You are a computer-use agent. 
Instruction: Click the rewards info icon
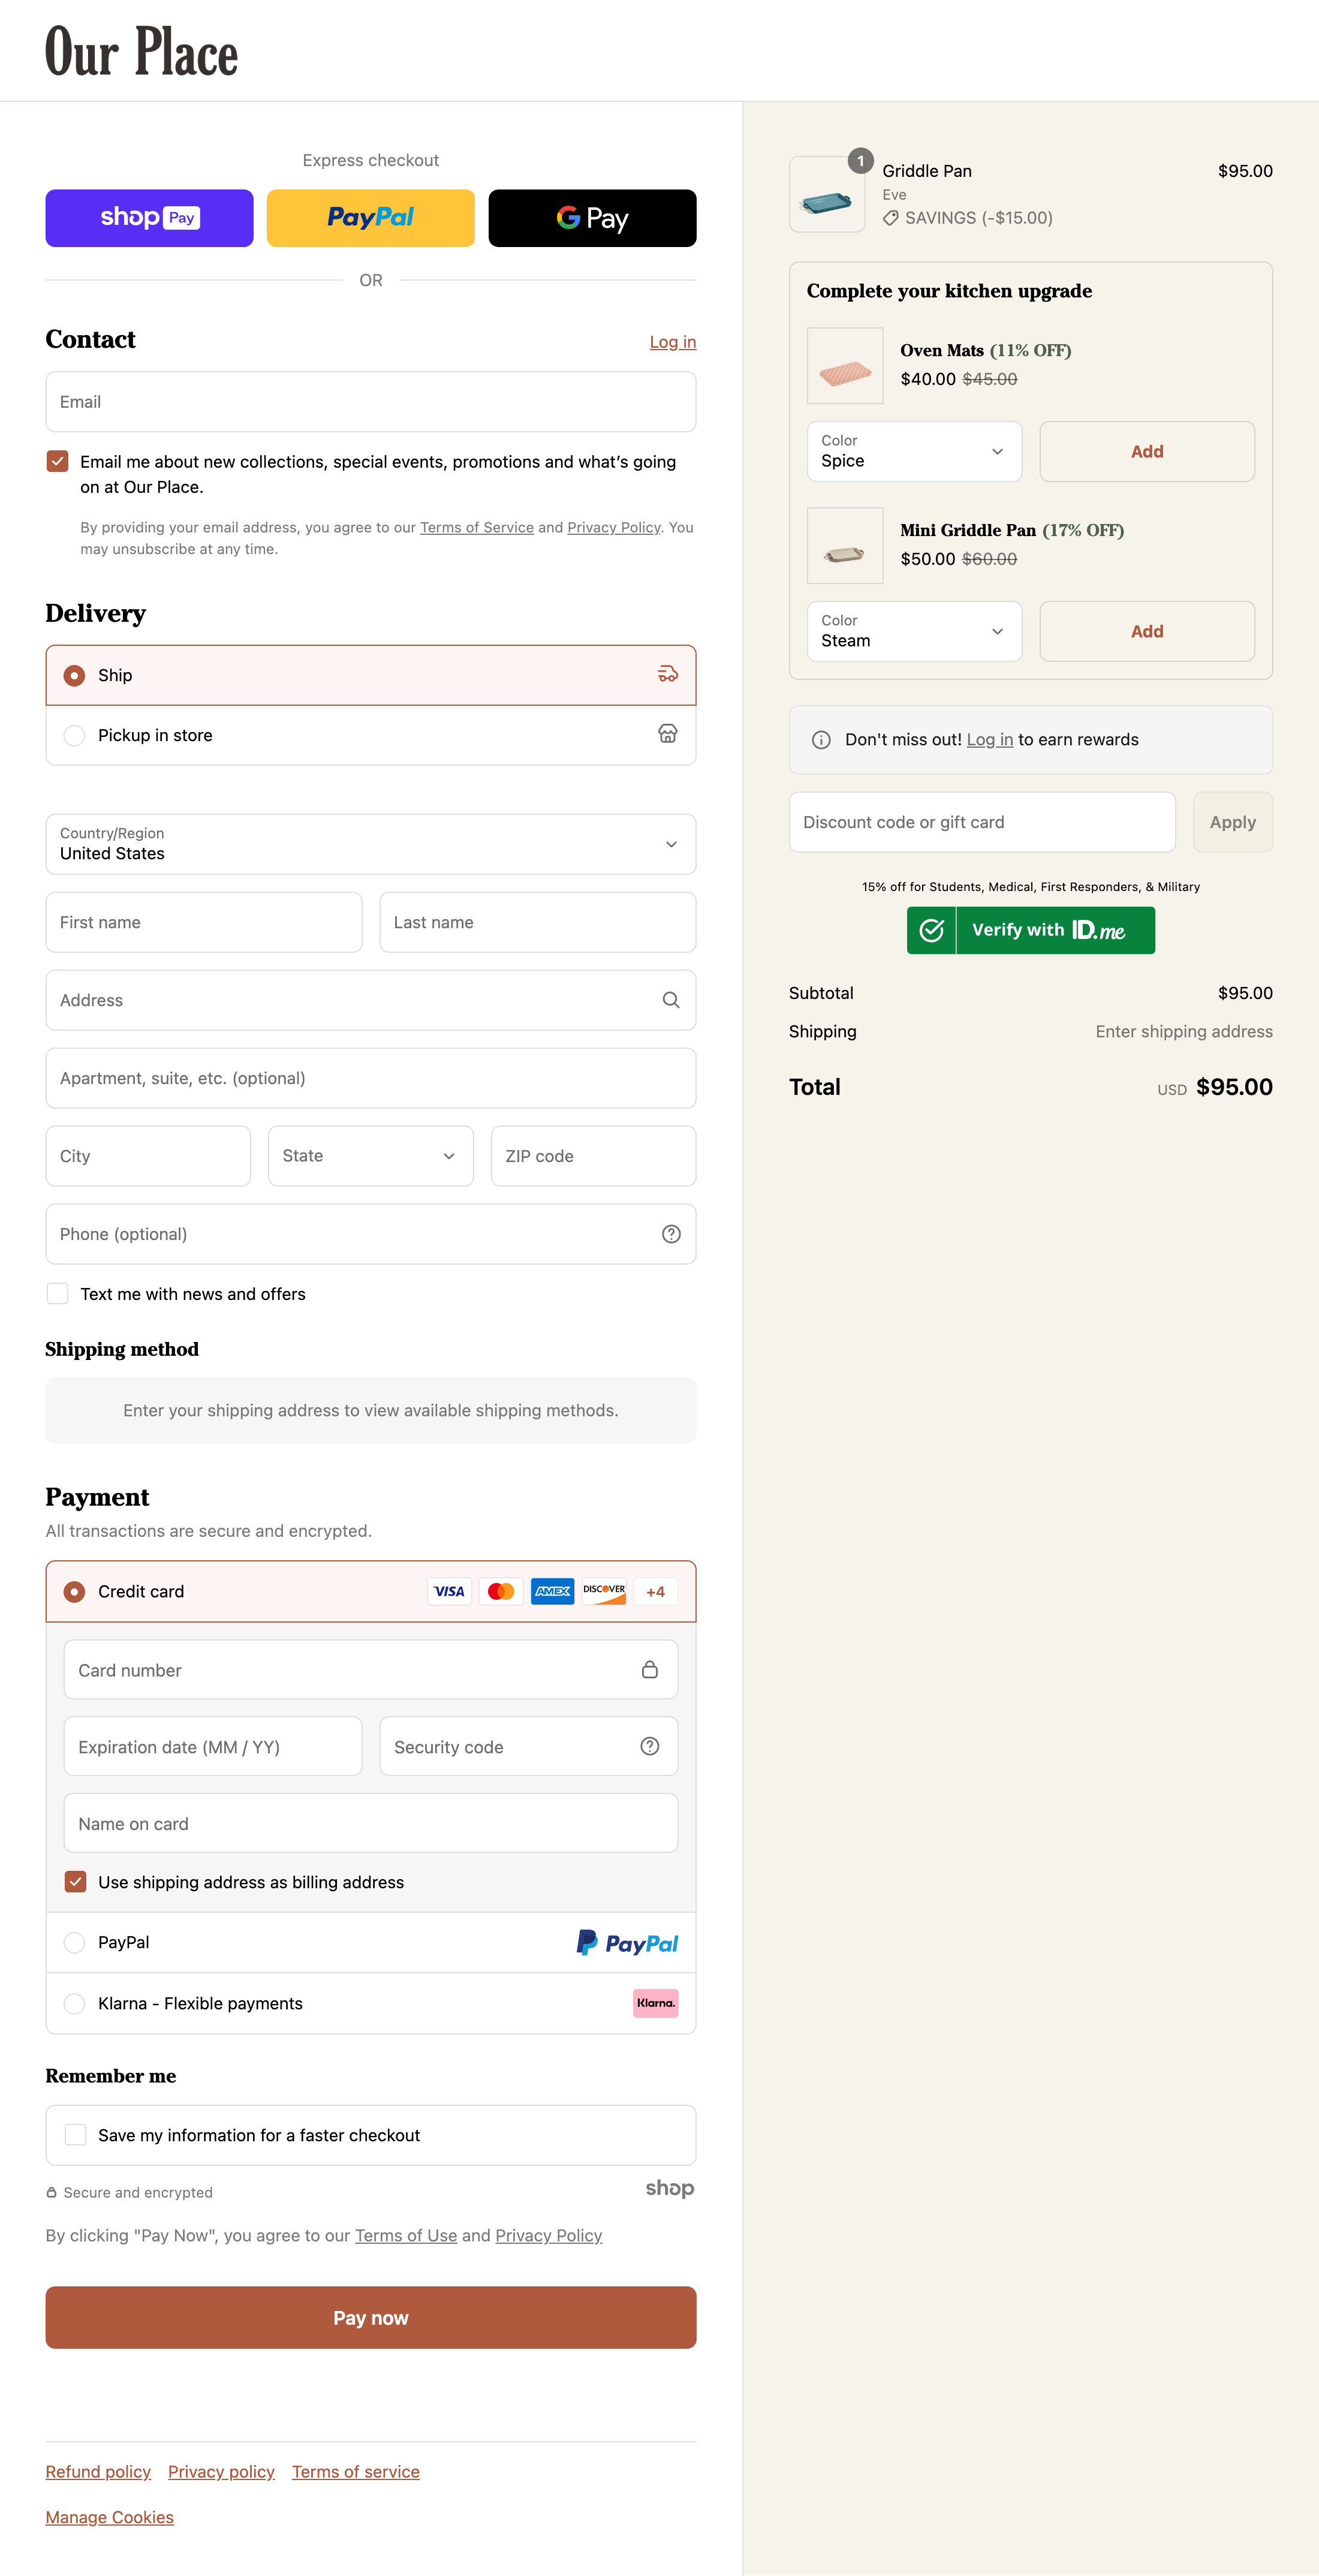[820, 739]
